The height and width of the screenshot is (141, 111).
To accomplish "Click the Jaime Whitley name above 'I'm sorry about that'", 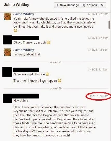I will tap(24, 50).
